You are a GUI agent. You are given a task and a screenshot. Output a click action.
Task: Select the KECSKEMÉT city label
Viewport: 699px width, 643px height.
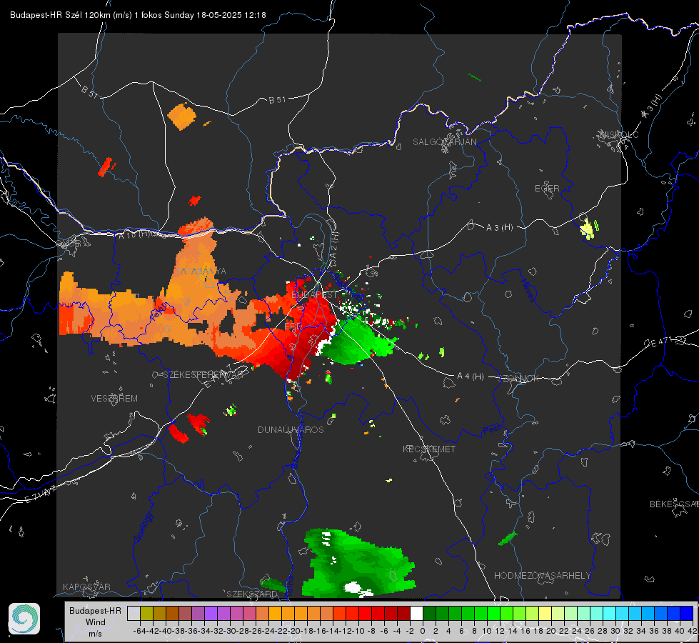click(x=429, y=449)
